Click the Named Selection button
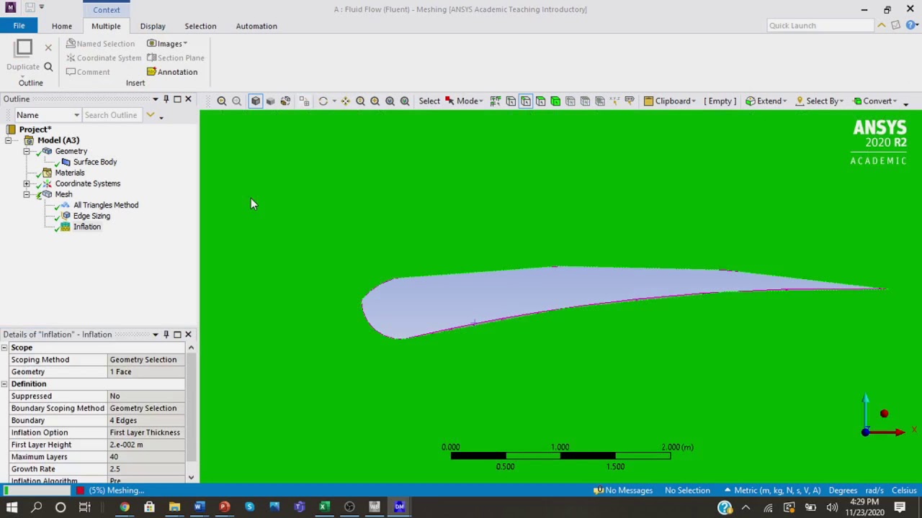 (100, 43)
